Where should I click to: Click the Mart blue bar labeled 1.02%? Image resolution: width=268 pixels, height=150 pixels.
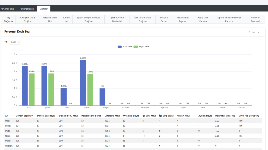[64, 97]
